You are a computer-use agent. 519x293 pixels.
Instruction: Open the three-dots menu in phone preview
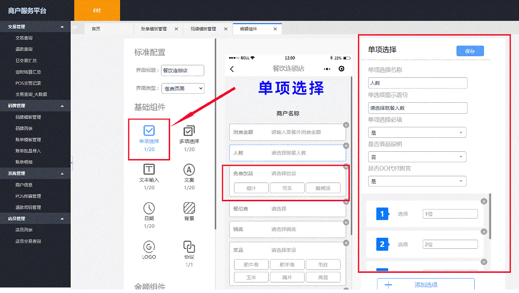(327, 69)
